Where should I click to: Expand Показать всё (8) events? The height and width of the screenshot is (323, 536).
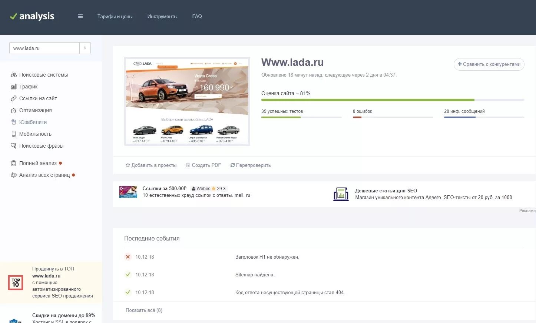pos(144,310)
